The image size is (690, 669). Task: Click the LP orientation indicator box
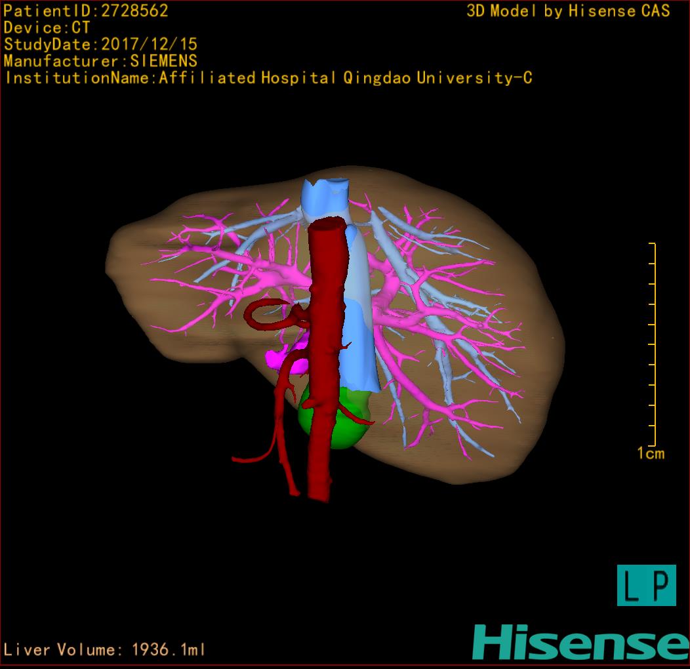click(x=646, y=585)
